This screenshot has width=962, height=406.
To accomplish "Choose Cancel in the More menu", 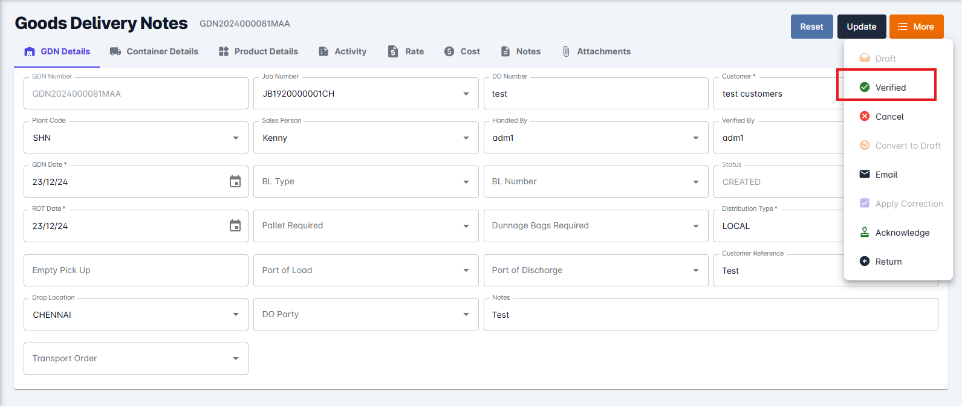I will [x=899, y=116].
